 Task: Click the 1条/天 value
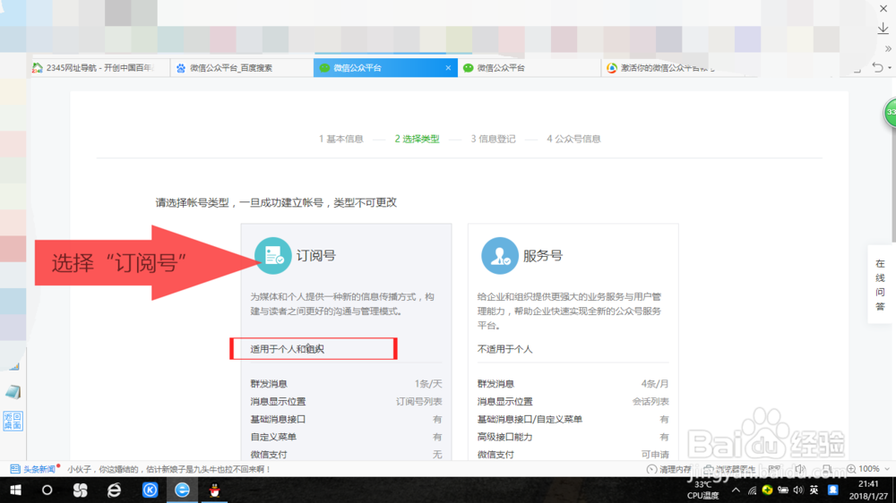pos(428,384)
